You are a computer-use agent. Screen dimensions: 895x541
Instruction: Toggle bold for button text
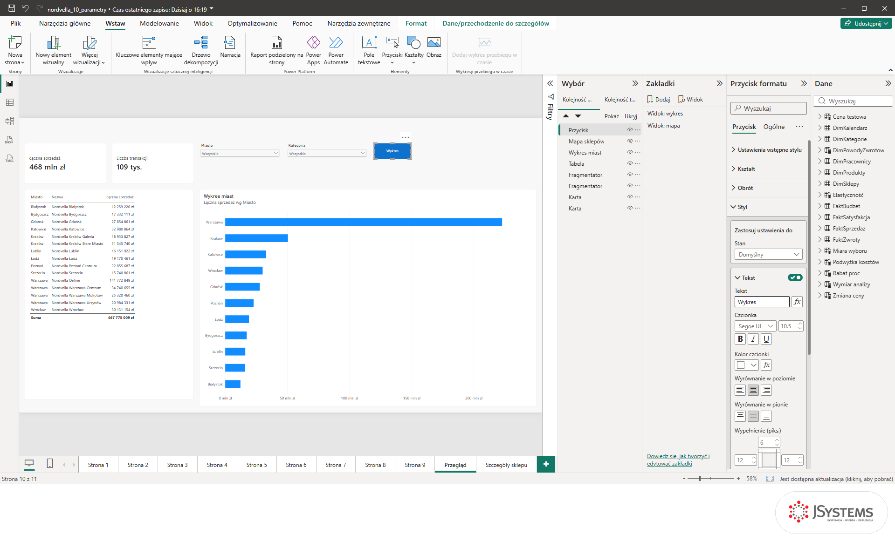pos(740,339)
